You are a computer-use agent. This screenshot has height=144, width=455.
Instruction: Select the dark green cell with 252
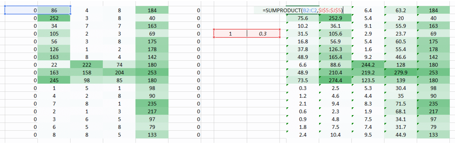click(x=54, y=18)
